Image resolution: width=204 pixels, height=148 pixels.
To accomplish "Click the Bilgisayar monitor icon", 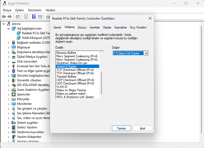I will coord(14,47).
